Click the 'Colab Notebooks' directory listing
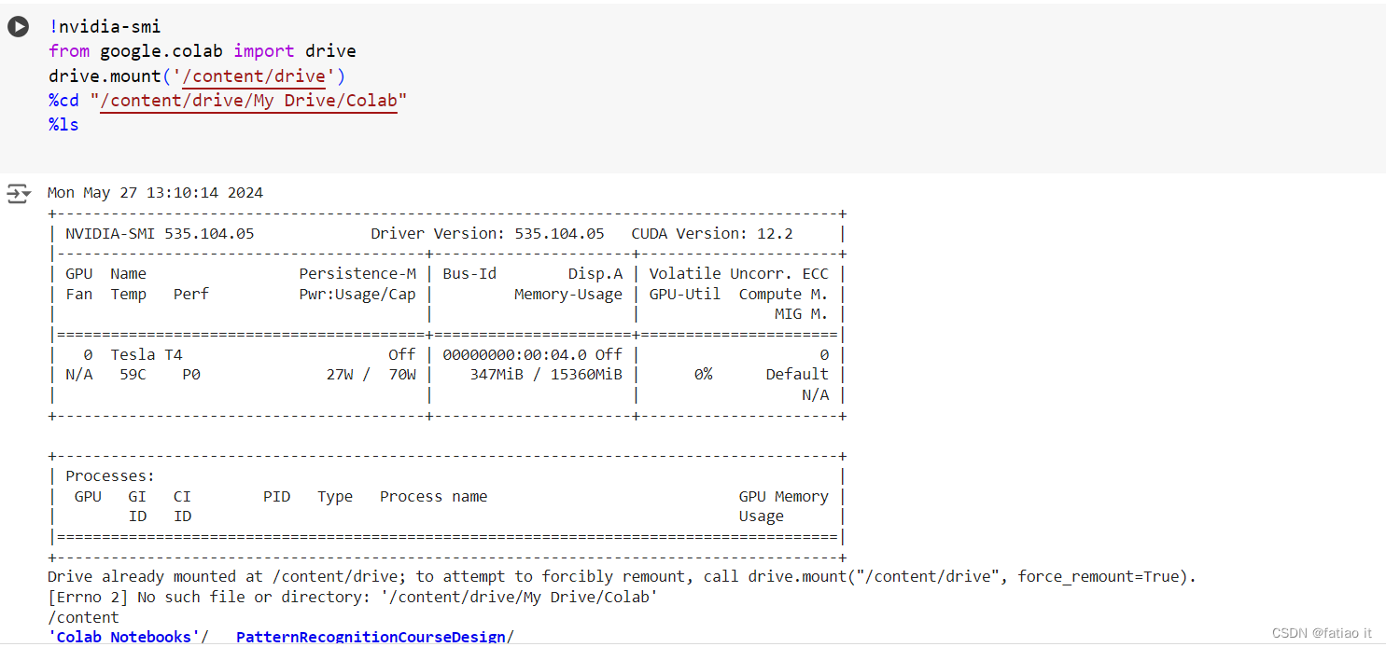The image size is (1386, 647). point(128,637)
